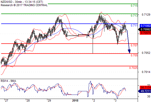Select the 0.7052 price axis value
The image size is (151, 102).
146,53
